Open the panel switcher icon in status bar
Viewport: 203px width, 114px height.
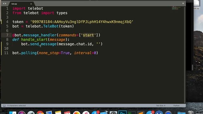click(4, 105)
